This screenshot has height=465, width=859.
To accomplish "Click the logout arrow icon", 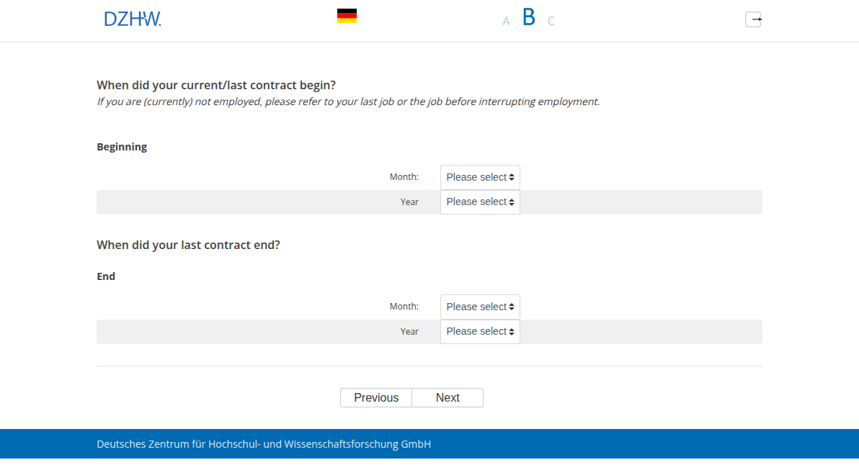I will click(x=753, y=19).
